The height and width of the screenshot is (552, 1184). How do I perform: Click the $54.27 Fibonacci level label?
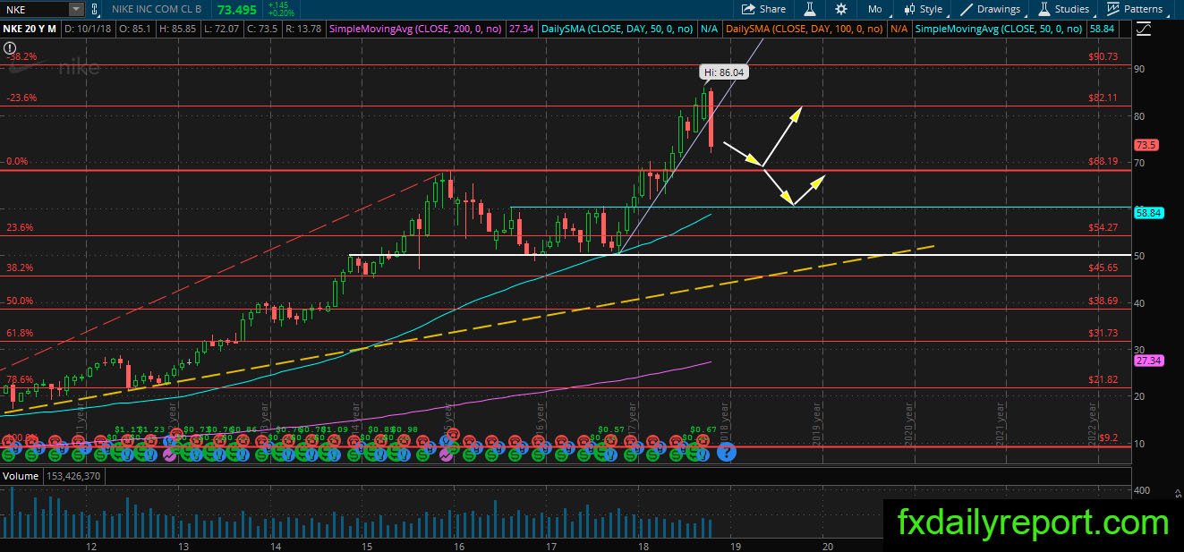point(1103,227)
